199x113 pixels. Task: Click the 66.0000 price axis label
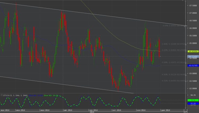click(x=193, y=28)
